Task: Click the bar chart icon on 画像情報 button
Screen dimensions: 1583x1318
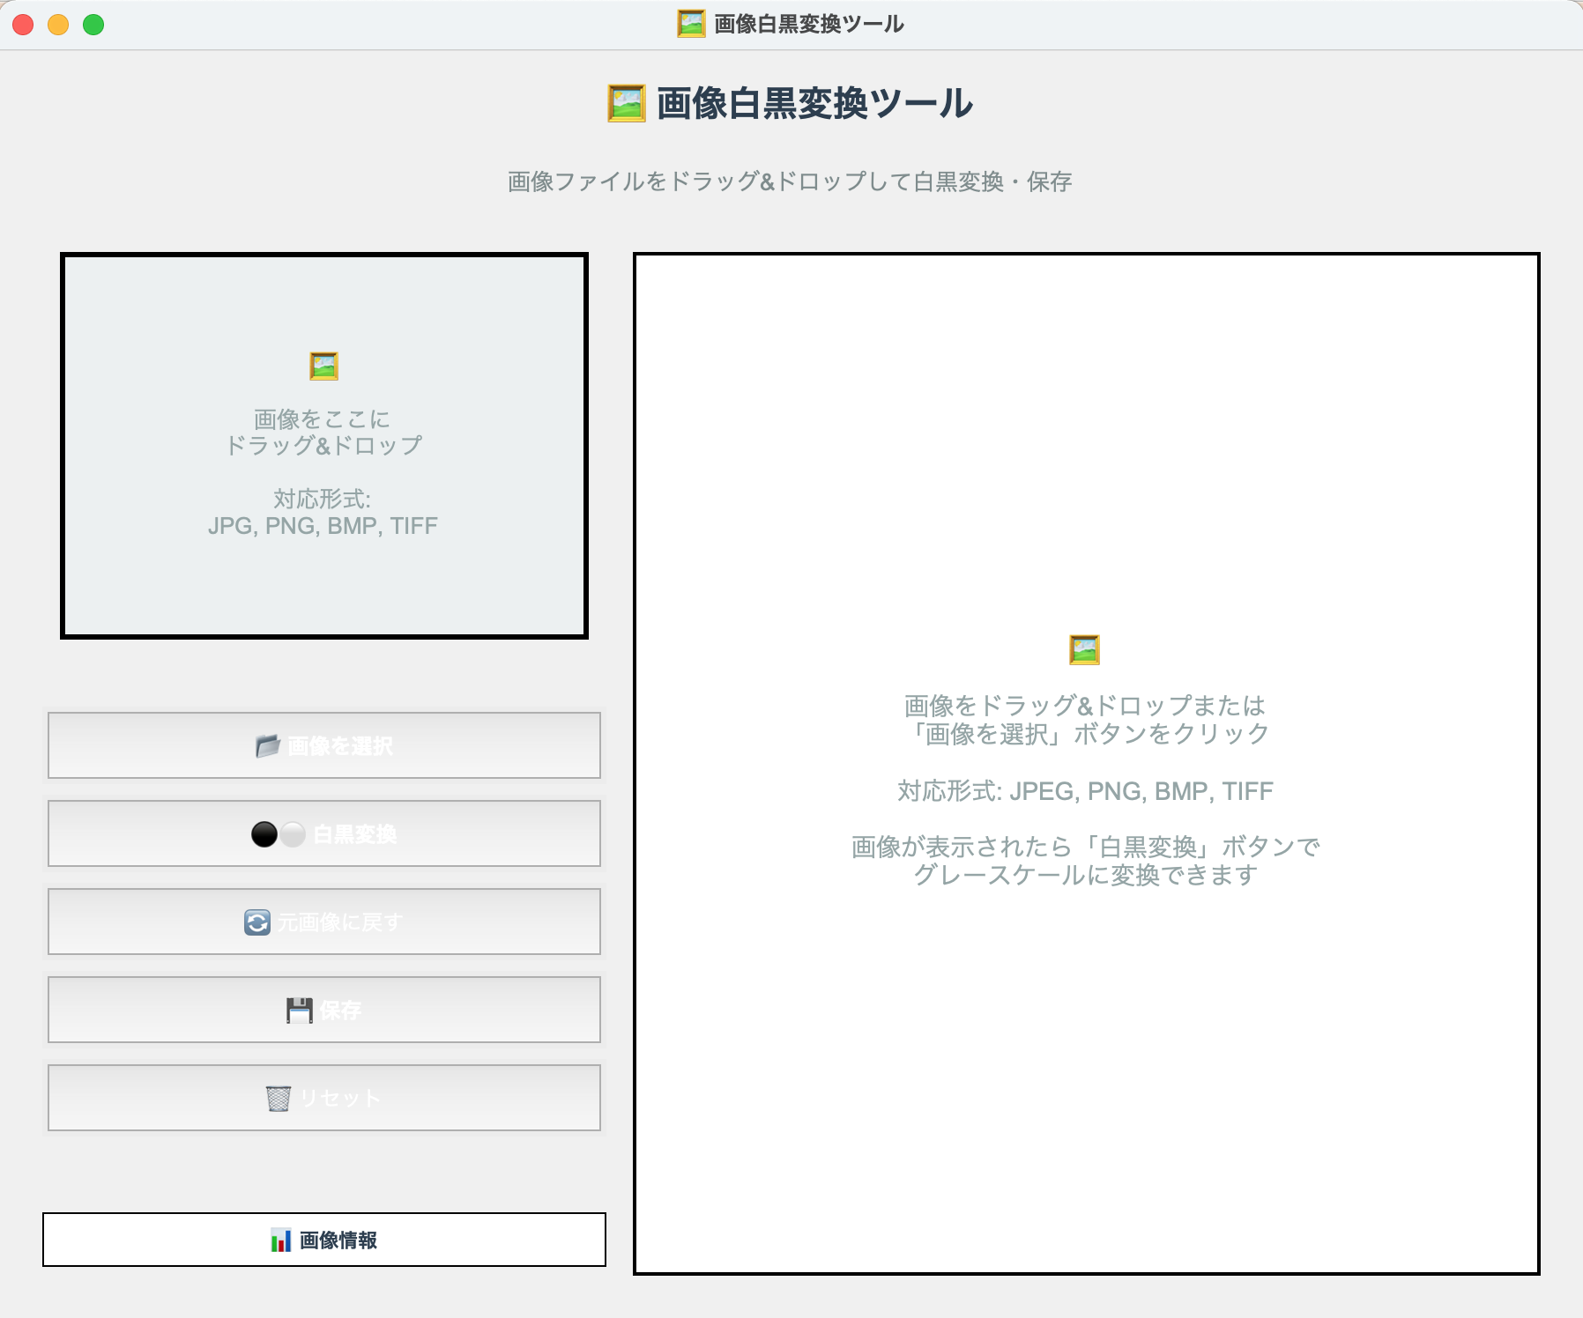Action: click(281, 1239)
